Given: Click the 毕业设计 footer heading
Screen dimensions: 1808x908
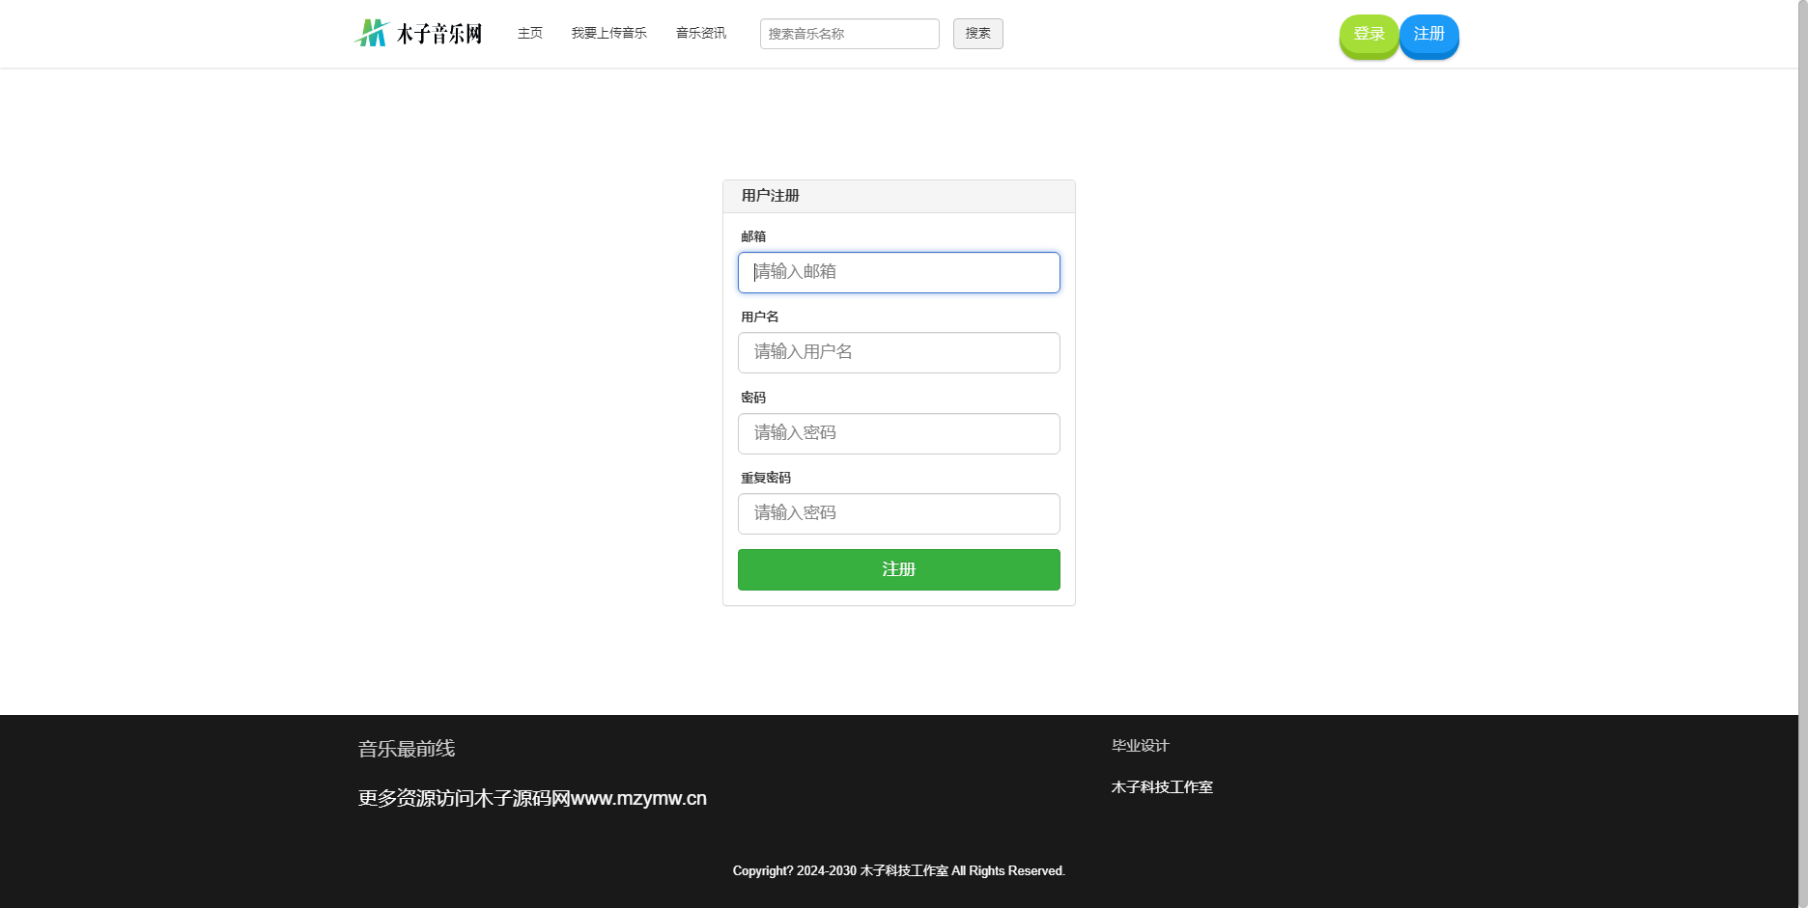Looking at the screenshot, I should pyautogui.click(x=1141, y=746).
